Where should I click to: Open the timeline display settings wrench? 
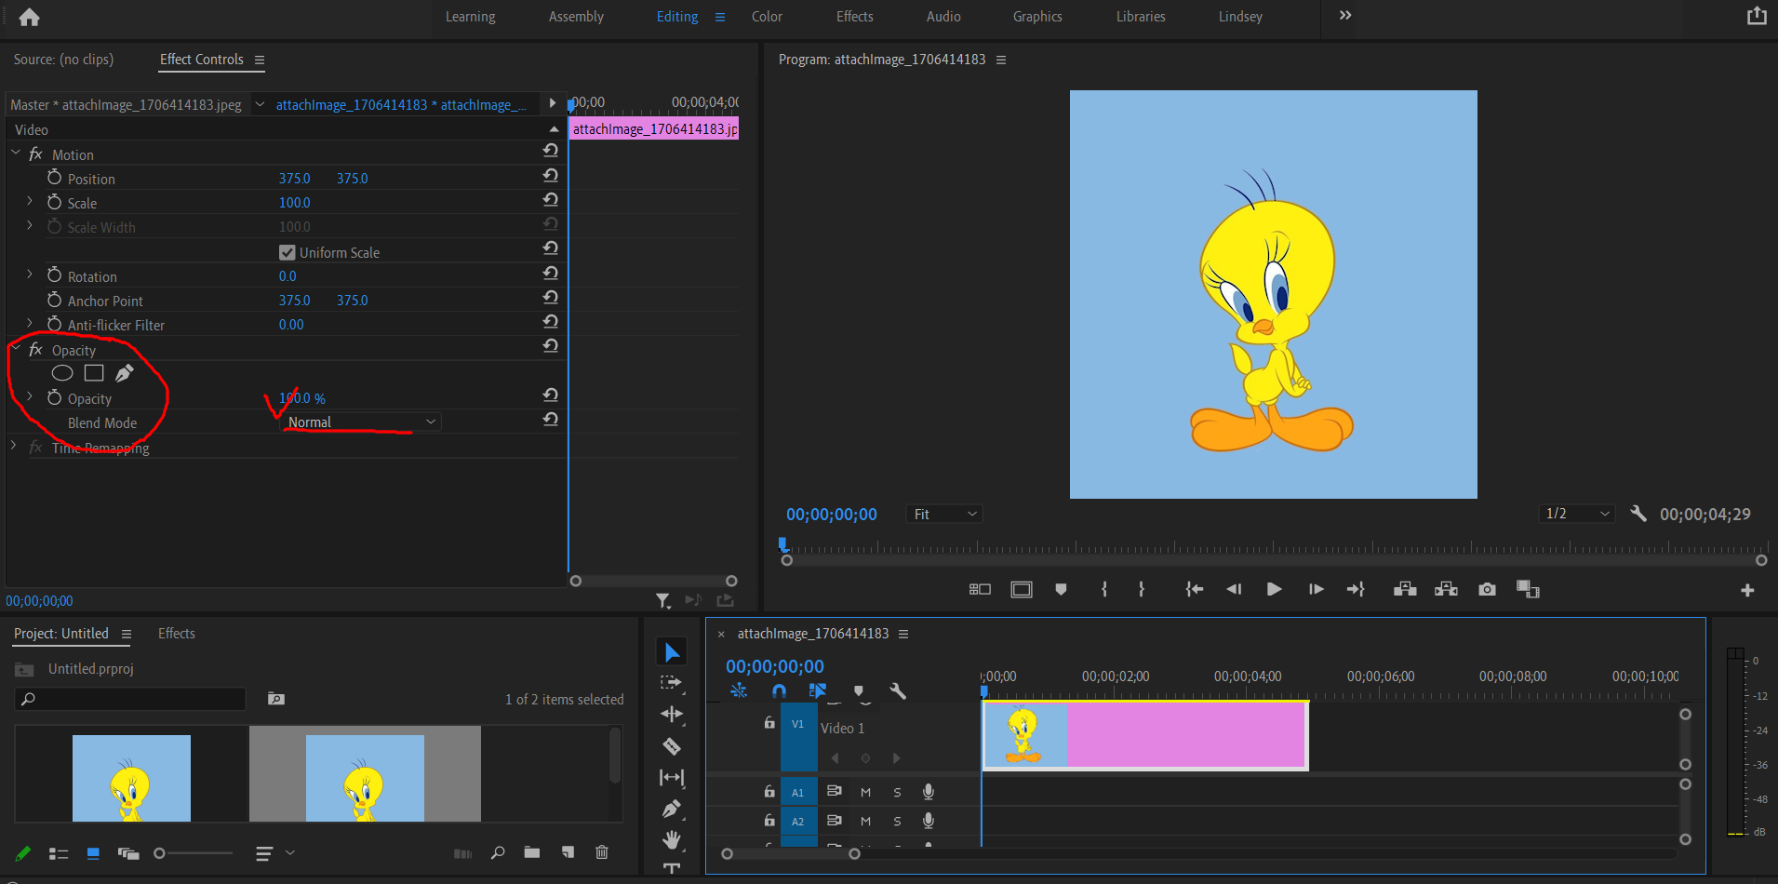click(898, 691)
